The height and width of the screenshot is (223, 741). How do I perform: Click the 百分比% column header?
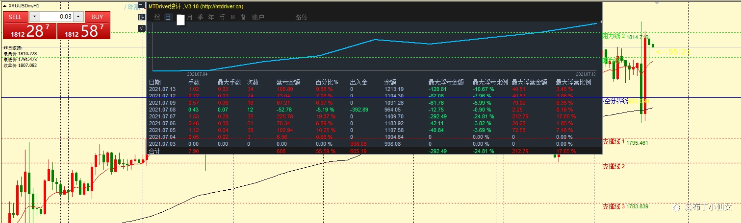point(327,83)
